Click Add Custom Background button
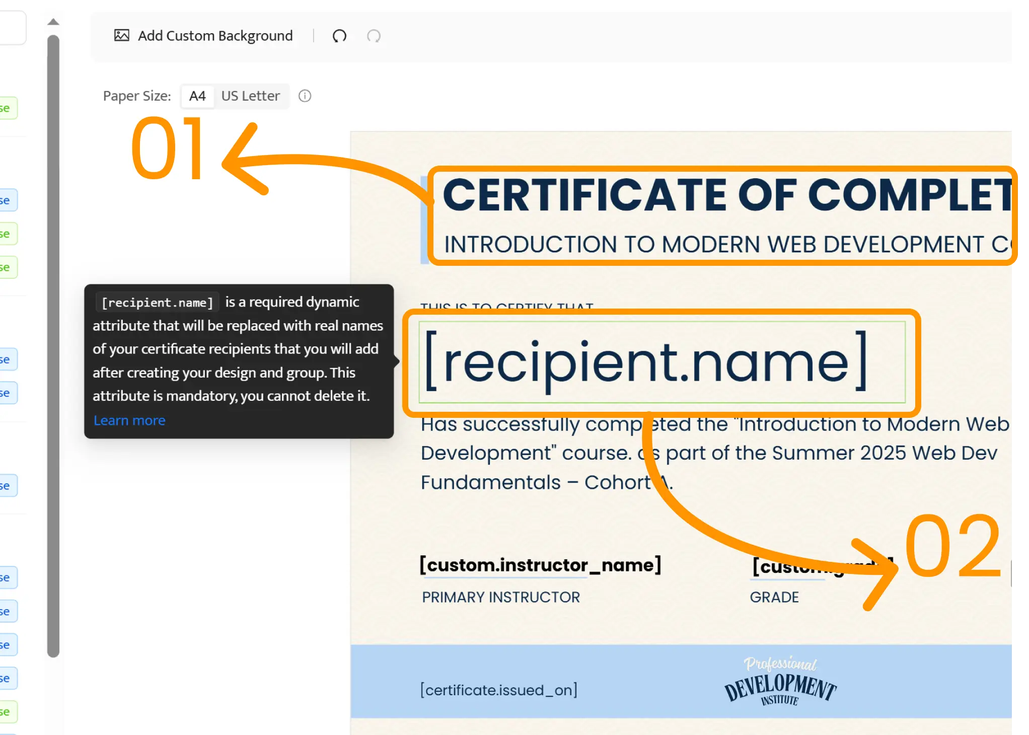Image resolution: width=1029 pixels, height=735 pixels. coord(203,36)
